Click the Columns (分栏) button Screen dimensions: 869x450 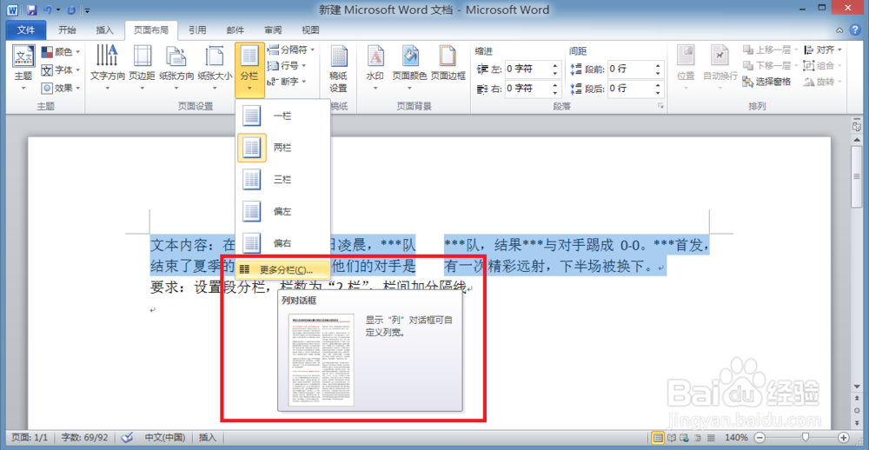pyautogui.click(x=249, y=69)
